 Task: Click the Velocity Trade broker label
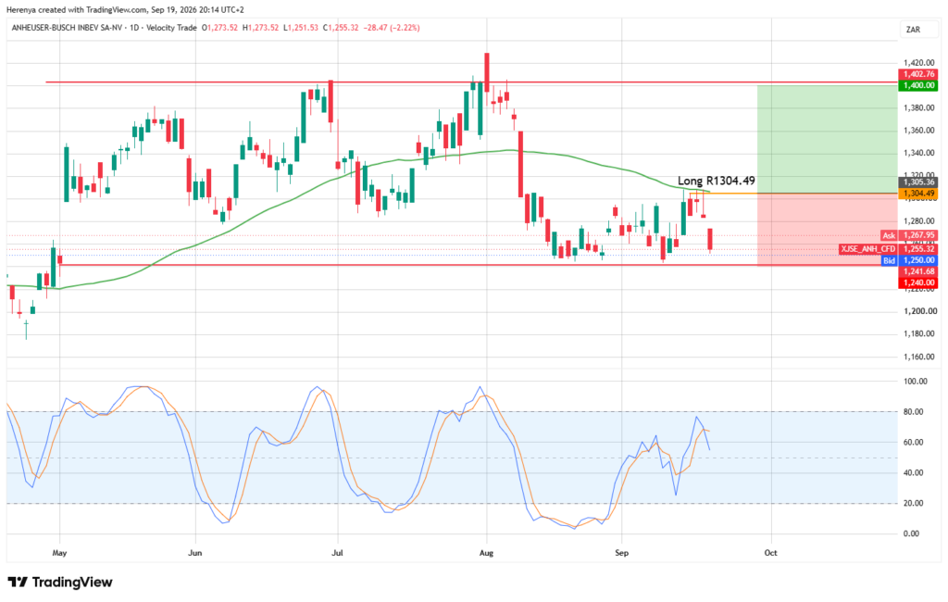172,28
